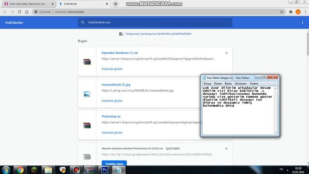
Task: Open the WinRAR taskbar icon
Action: point(90,170)
